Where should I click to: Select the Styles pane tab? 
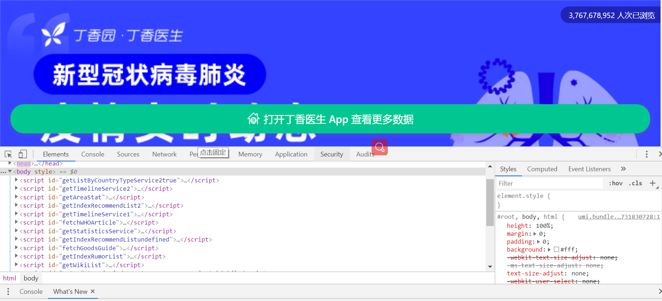click(508, 169)
